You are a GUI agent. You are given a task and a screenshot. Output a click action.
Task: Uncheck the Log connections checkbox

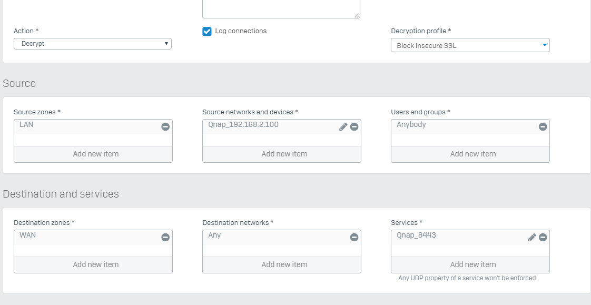[x=207, y=31]
